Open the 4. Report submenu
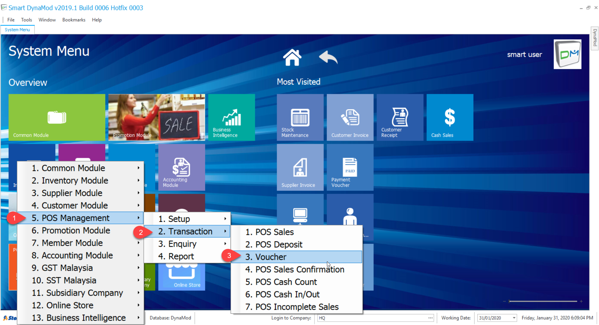Viewport: 599px width, 325px height. [187, 256]
